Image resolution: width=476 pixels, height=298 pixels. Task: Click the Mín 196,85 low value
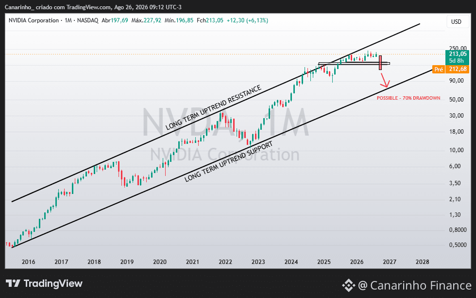coord(179,20)
